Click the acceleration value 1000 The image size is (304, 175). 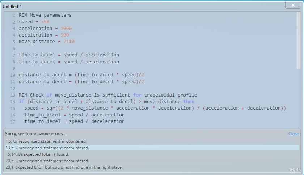[66, 29]
